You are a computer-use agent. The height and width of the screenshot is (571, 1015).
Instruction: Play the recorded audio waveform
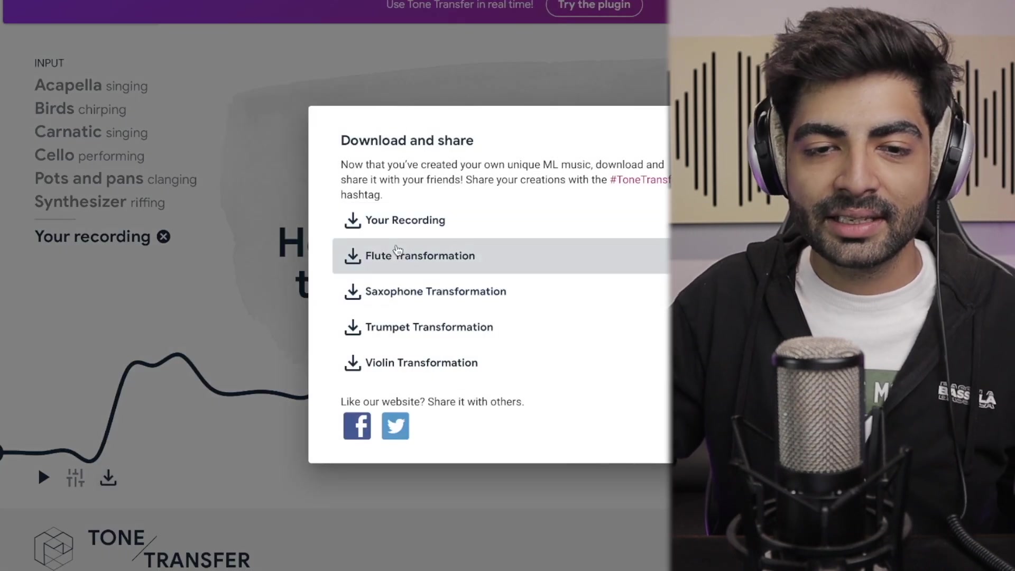[x=43, y=477]
